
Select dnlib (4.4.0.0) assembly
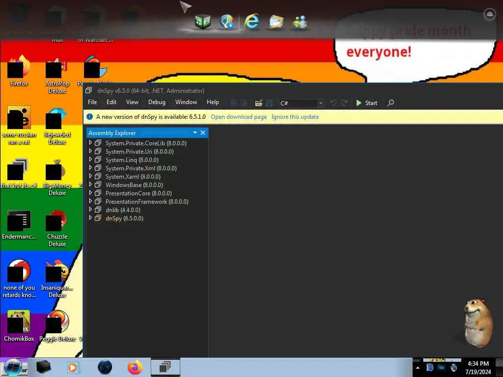123,210
